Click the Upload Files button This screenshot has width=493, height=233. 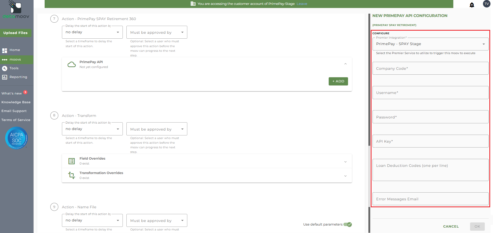click(15, 33)
